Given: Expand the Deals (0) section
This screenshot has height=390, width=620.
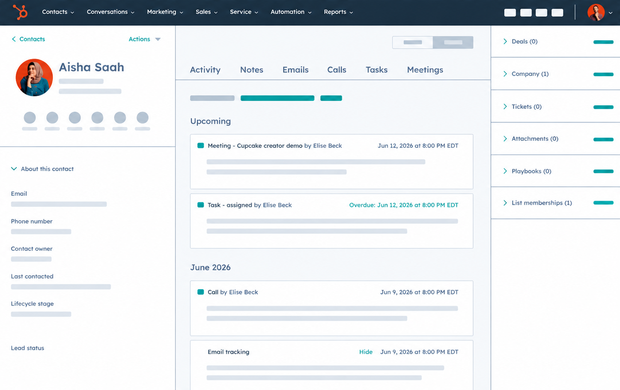Looking at the screenshot, I should click(x=505, y=42).
